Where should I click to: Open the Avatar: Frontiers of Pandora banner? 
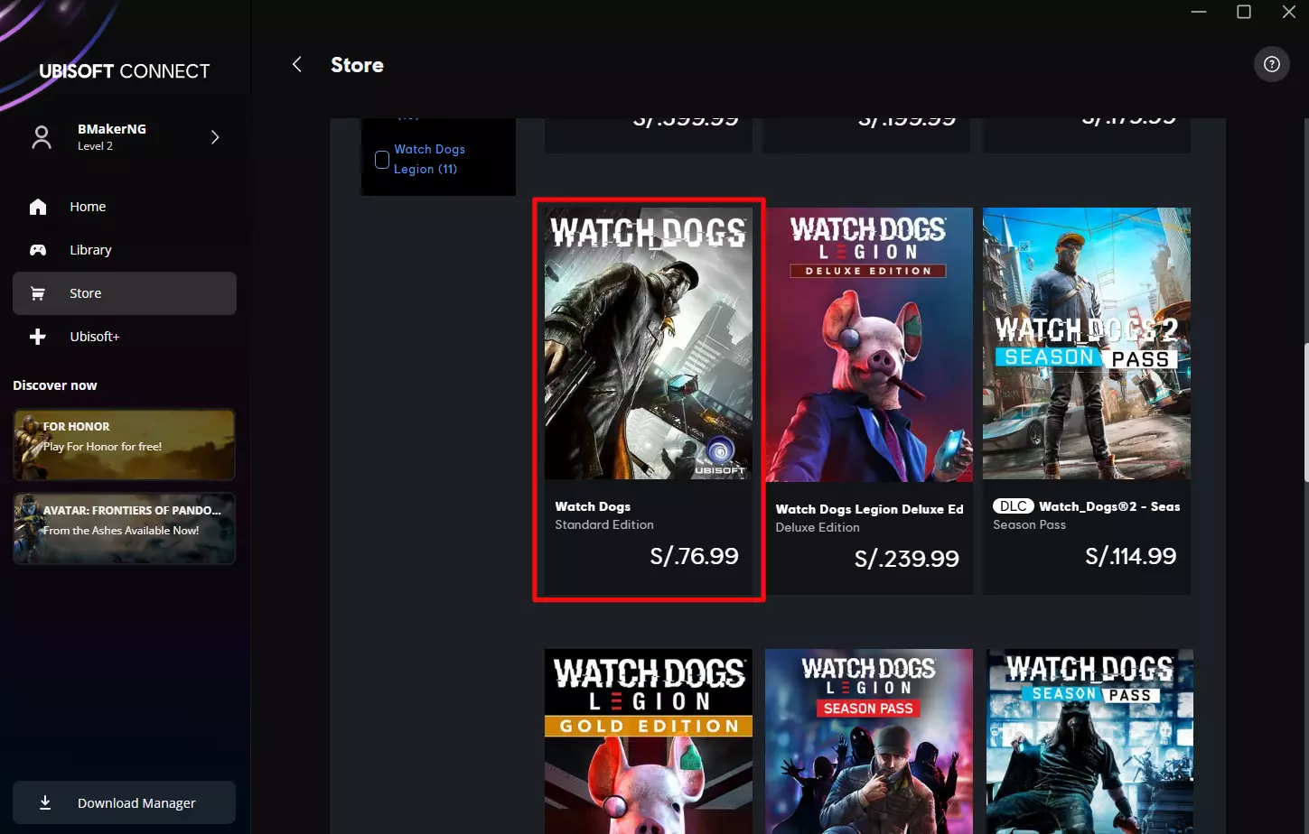[x=125, y=528]
